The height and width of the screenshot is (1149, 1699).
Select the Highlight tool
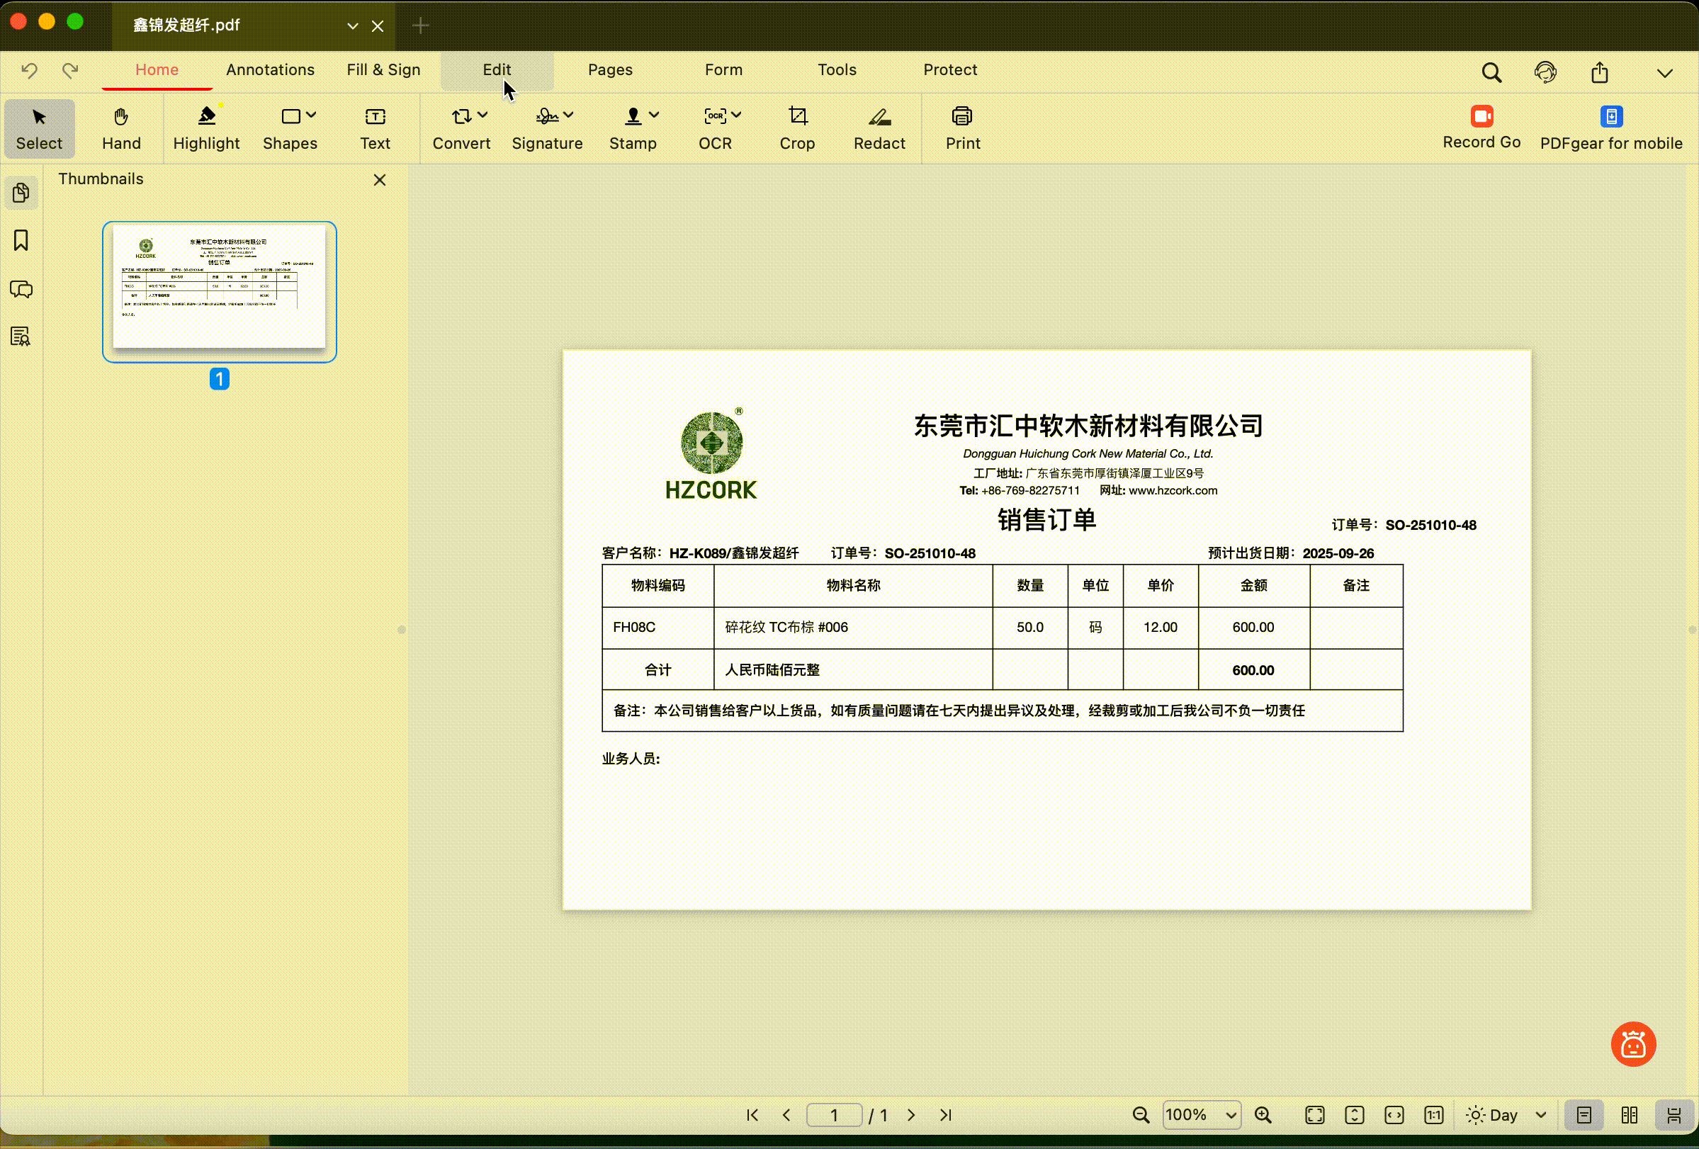[205, 128]
